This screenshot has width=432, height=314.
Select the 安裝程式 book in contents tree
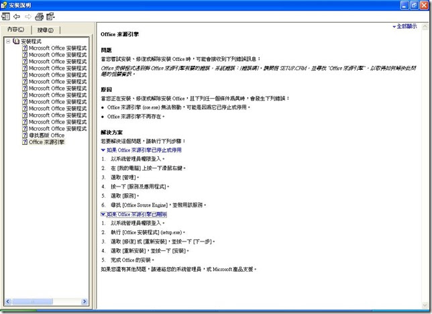pyautogui.click(x=31, y=42)
